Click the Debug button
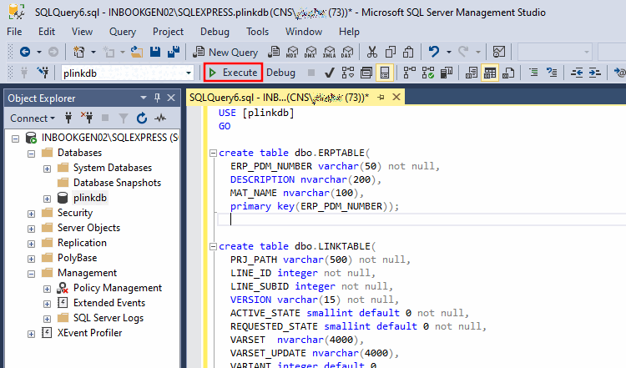The height and width of the screenshot is (368, 626). tap(280, 73)
